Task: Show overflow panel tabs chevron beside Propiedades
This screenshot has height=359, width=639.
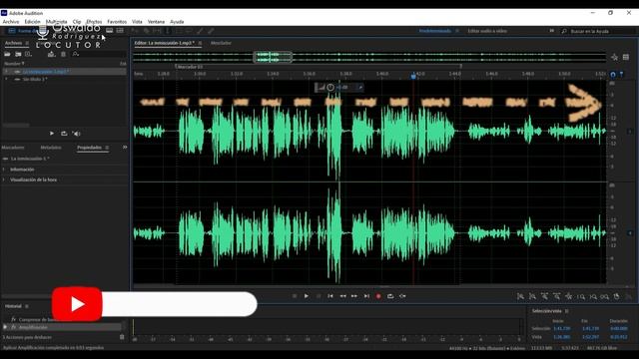Action: click(125, 147)
